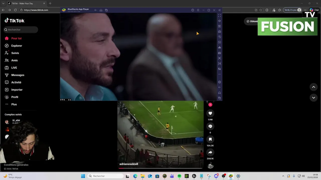
Task: Open Copilot Chat in Edge
Action: coord(314,10)
